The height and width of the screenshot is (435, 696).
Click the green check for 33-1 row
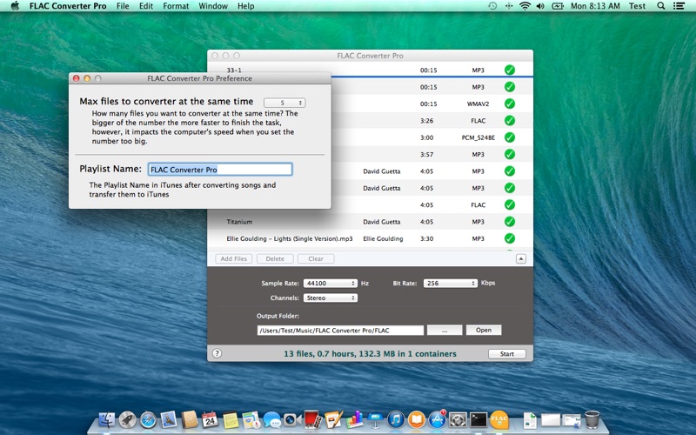[x=510, y=70]
